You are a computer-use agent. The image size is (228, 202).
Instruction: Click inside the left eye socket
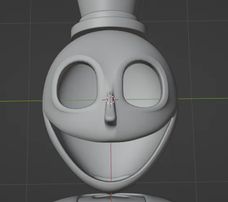[77, 85]
